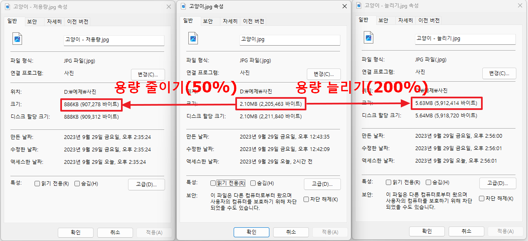The height and width of the screenshot is (241, 528).
Task: Open 고급(D)... in 고양이 - 늘리기.jpg window
Action: point(498,183)
